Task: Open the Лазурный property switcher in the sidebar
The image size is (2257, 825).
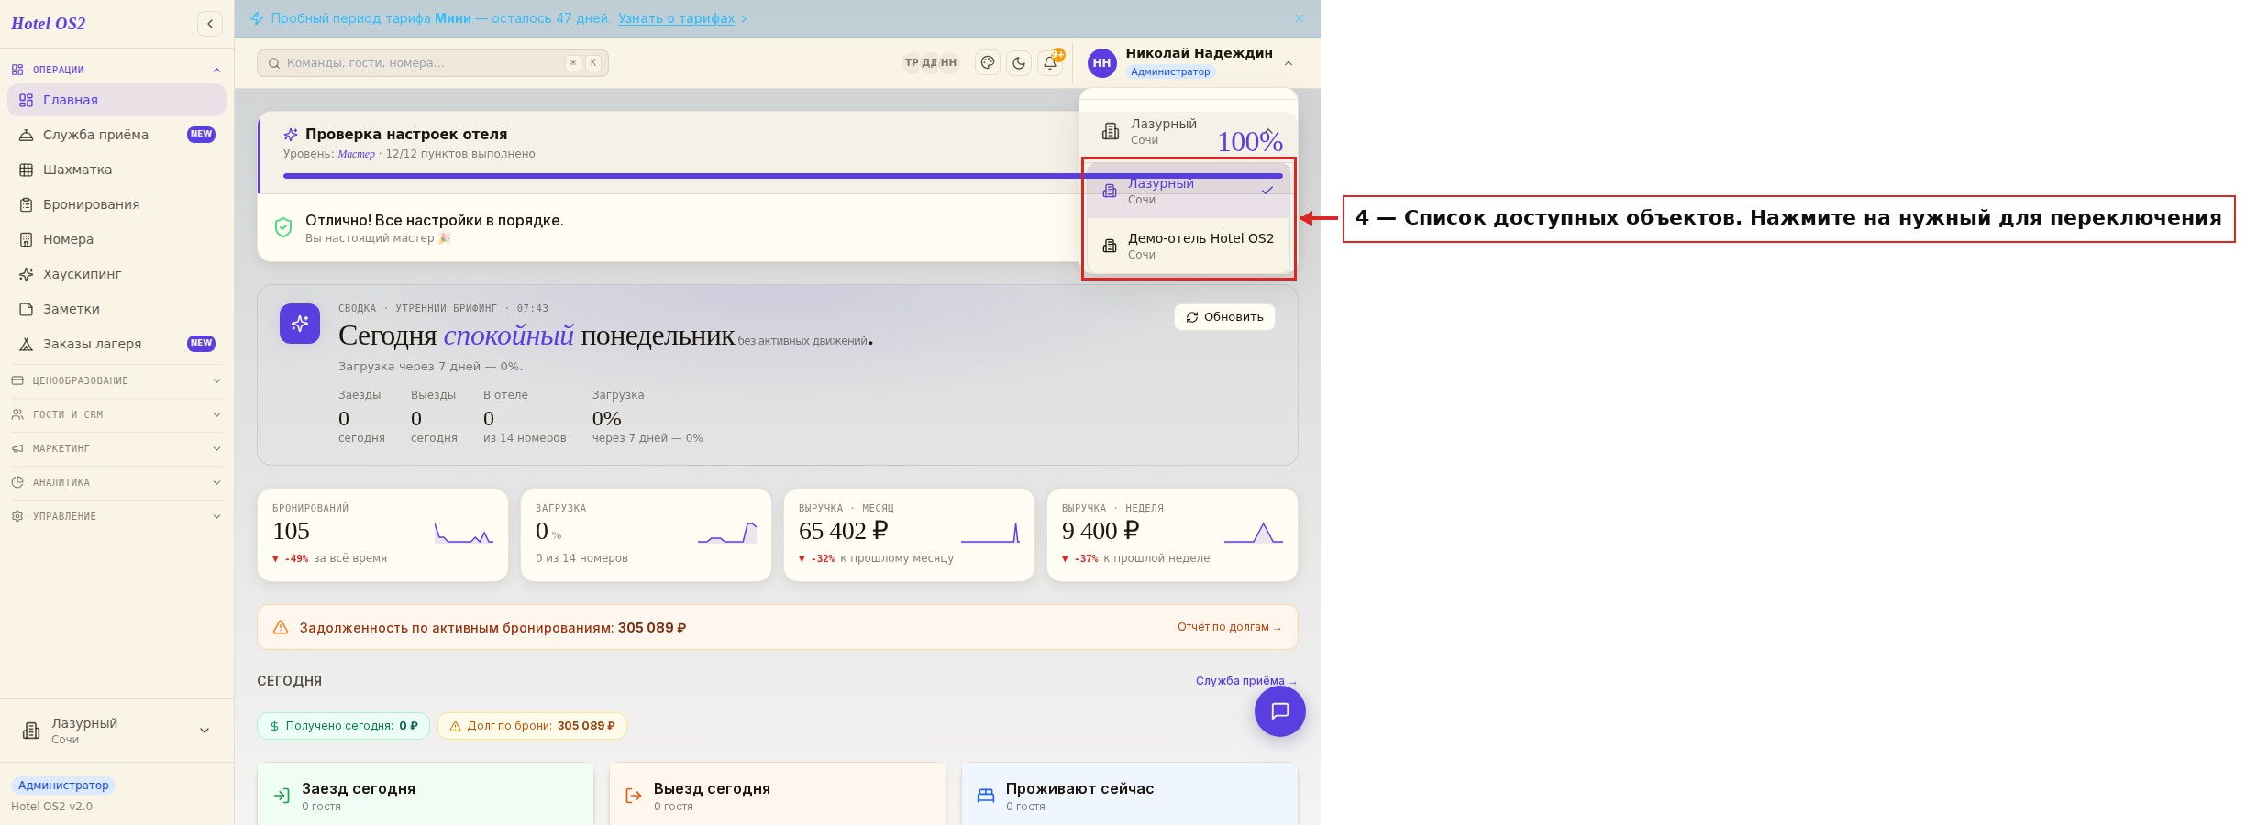Action: 116,731
